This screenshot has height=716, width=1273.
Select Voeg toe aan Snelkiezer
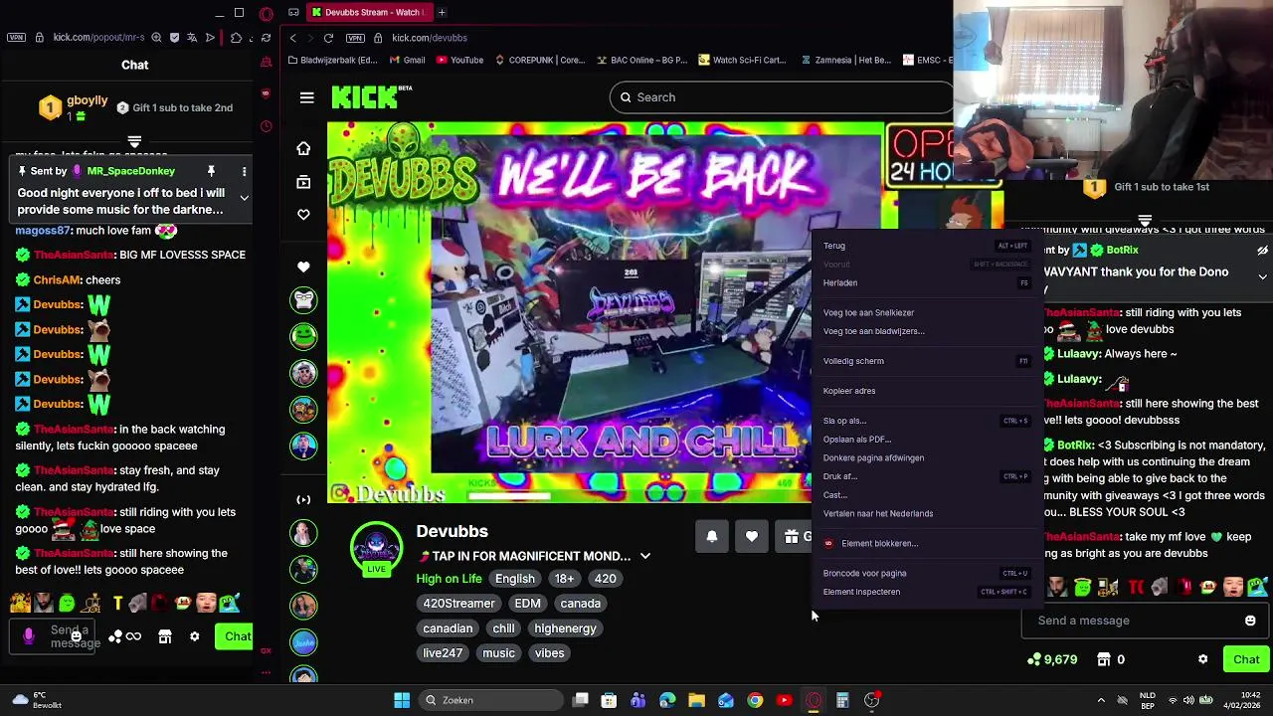pos(925,312)
